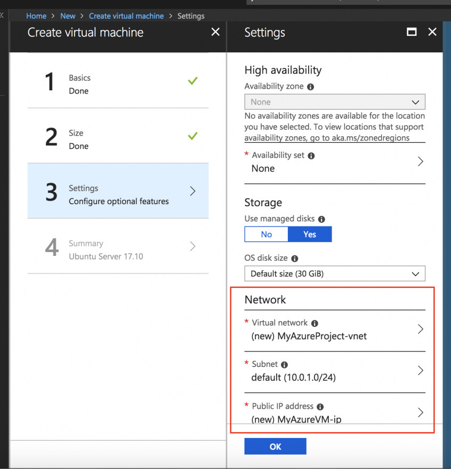Click the info icon next to Public IP address
Viewport: 451px width, 469px height.
tap(319, 407)
